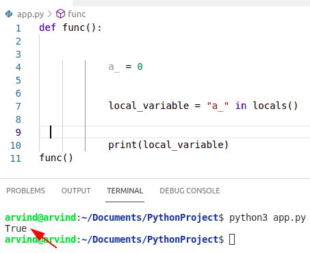This screenshot has width=310, height=253.
Task: Click the first terminal prompt path
Action: point(151,217)
